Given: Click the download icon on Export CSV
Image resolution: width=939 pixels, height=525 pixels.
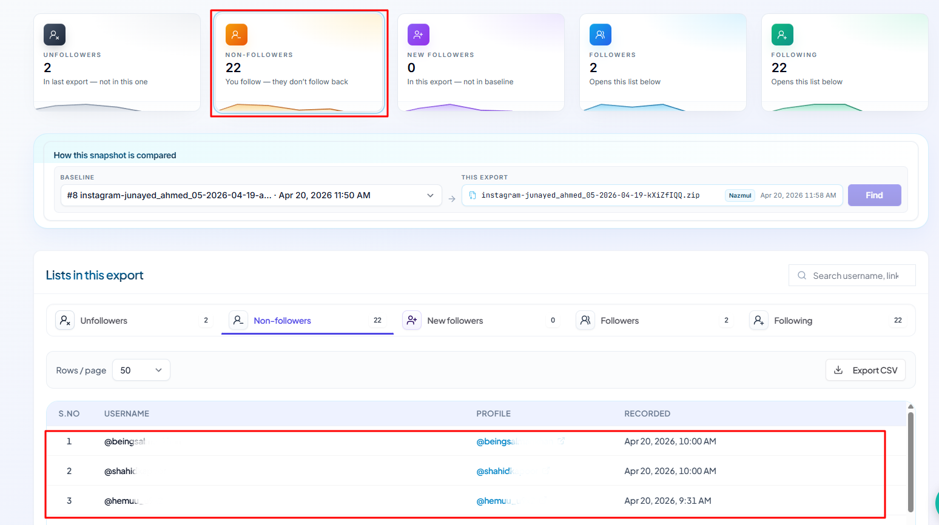Looking at the screenshot, I should tap(838, 370).
